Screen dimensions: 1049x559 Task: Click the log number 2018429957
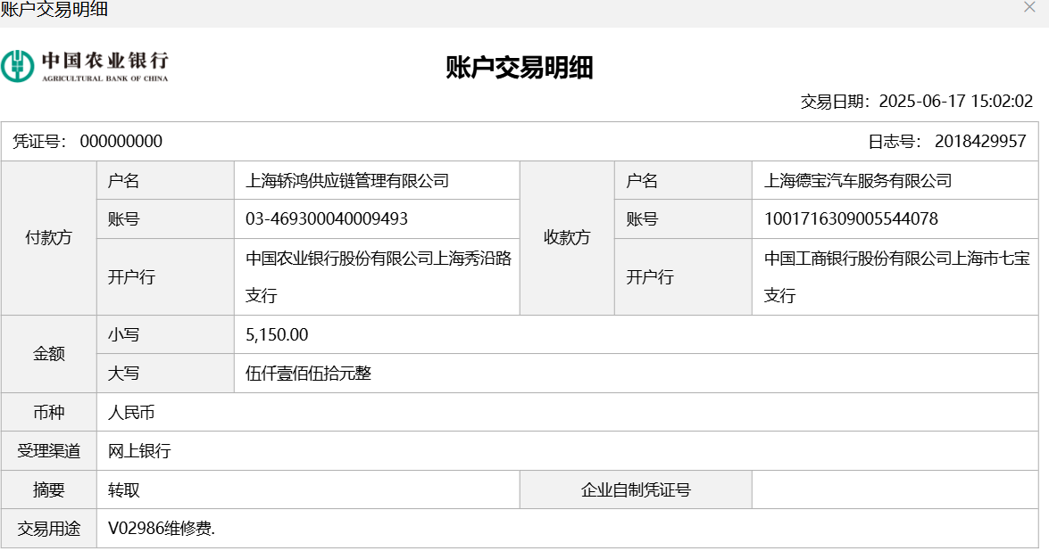coord(980,142)
